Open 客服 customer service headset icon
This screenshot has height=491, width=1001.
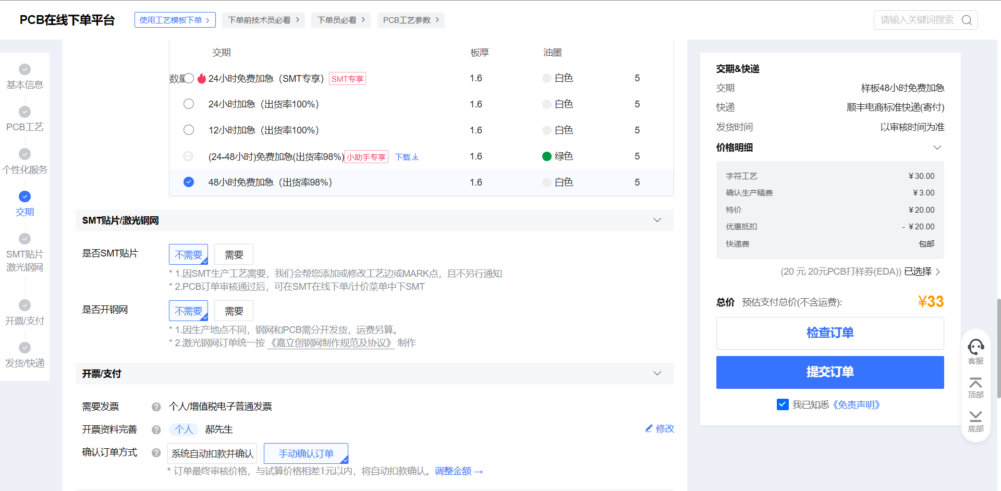coord(975,347)
